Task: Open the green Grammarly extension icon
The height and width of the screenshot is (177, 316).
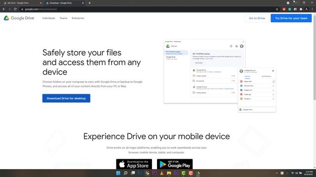Action: click(290, 9)
